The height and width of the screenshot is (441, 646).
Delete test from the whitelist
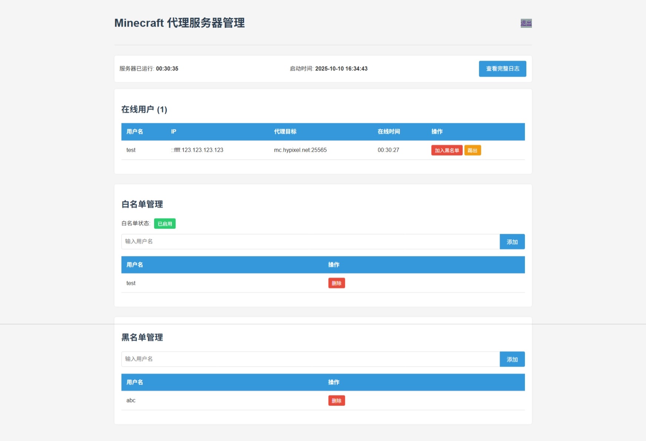336,283
